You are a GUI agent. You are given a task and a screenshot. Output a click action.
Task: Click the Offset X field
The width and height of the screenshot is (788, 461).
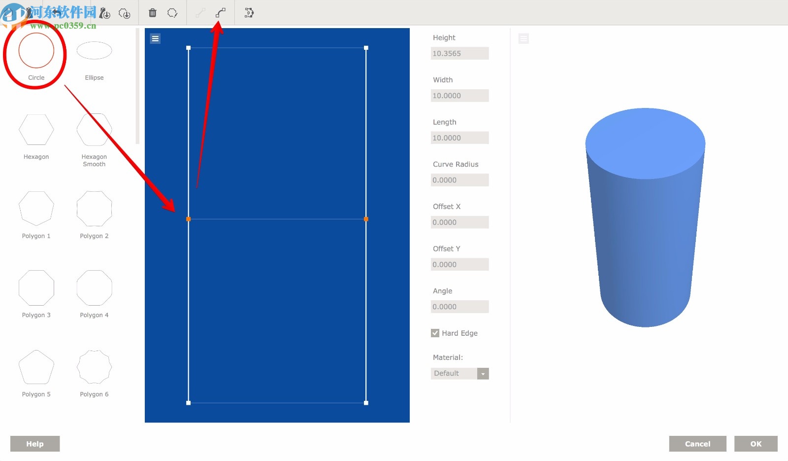[x=460, y=222]
